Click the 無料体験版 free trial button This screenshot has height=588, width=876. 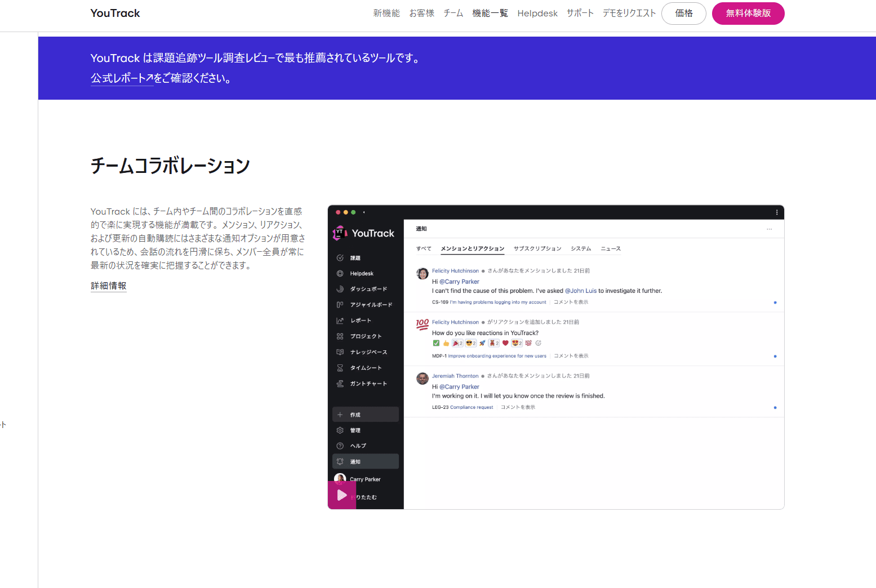pos(748,13)
